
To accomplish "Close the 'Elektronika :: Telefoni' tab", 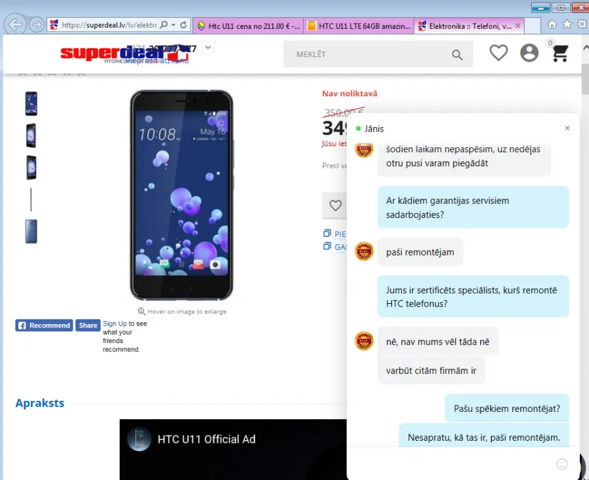I will [x=518, y=26].
